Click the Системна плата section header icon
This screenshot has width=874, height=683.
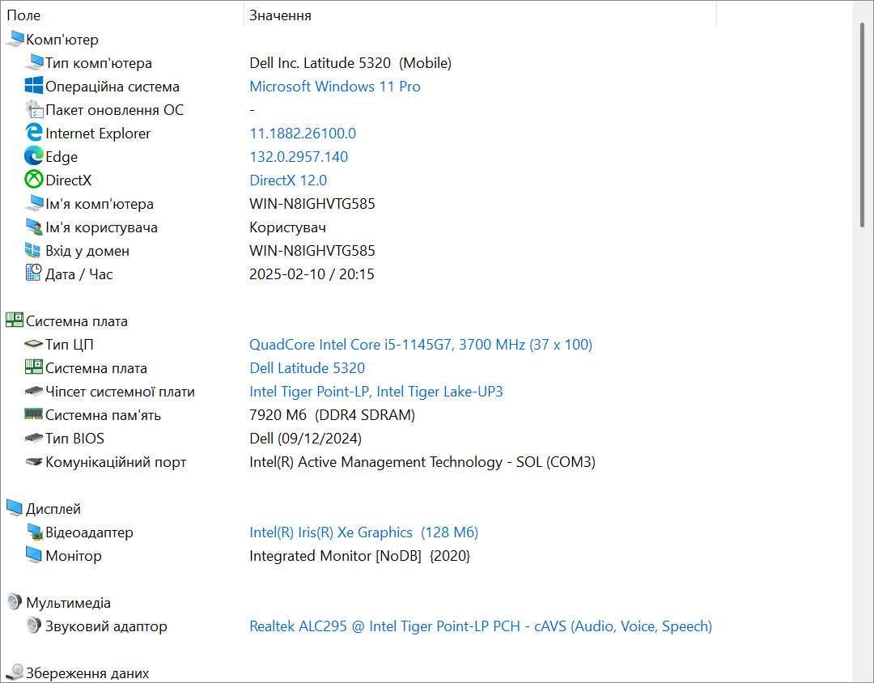pyautogui.click(x=15, y=320)
